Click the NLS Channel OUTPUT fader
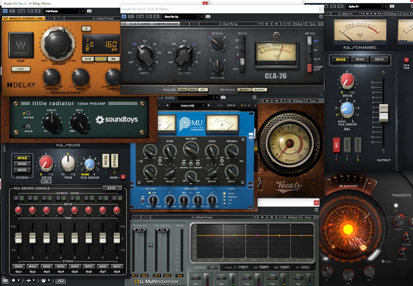 384,113
